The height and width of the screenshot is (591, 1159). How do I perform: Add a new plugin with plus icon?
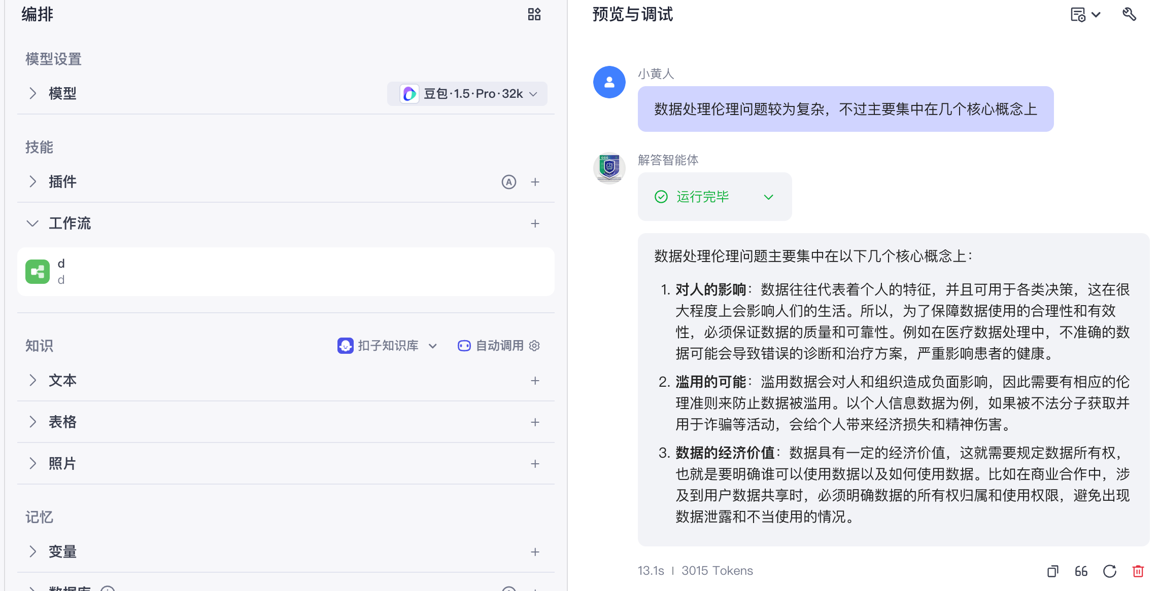tap(535, 182)
